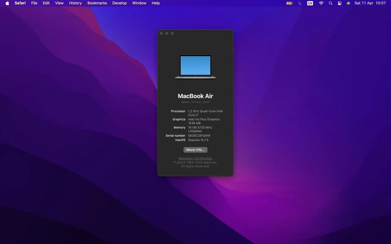Open the File menu
Viewport: 391px width, 244px height.
[34, 3]
